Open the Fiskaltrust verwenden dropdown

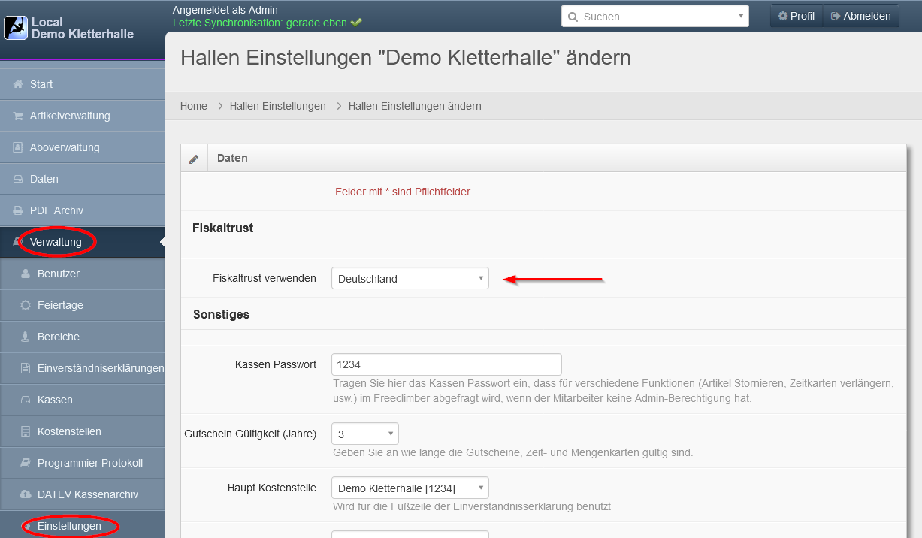pos(410,279)
